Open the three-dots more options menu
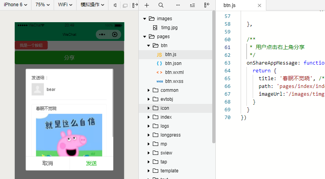 178,5
